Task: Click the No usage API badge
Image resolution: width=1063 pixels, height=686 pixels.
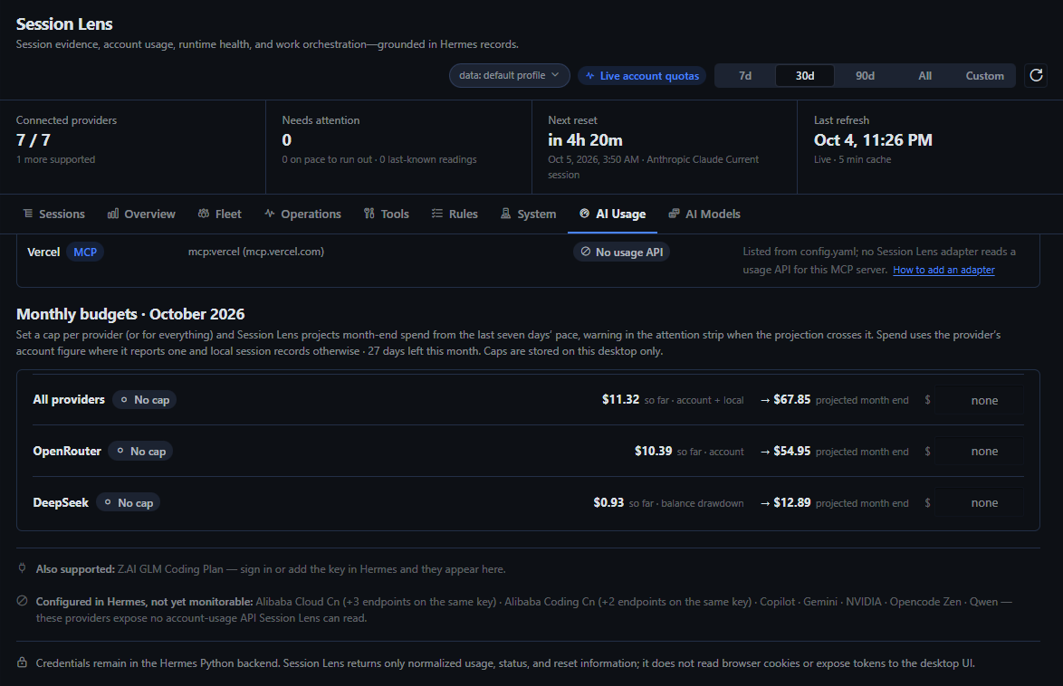Action: click(622, 252)
